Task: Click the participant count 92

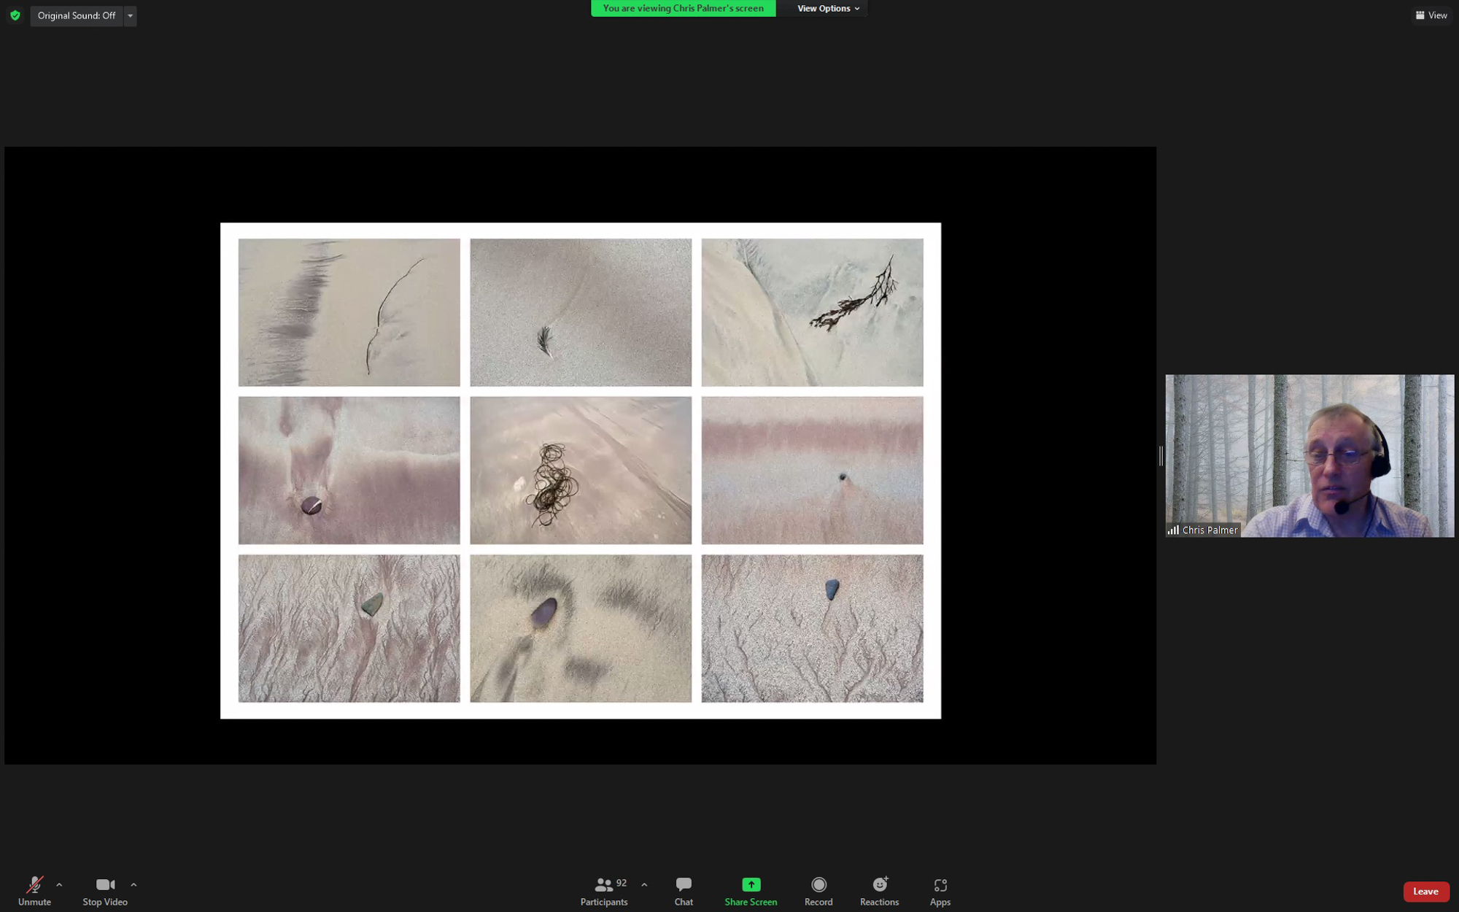Action: [622, 883]
